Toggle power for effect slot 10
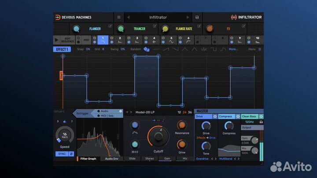317x178 pixels. 249,38
